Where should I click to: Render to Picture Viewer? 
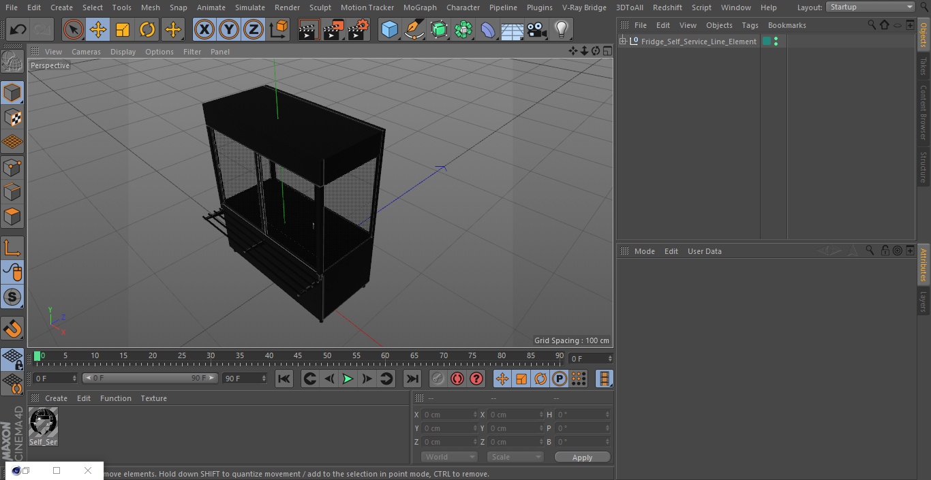(x=333, y=29)
